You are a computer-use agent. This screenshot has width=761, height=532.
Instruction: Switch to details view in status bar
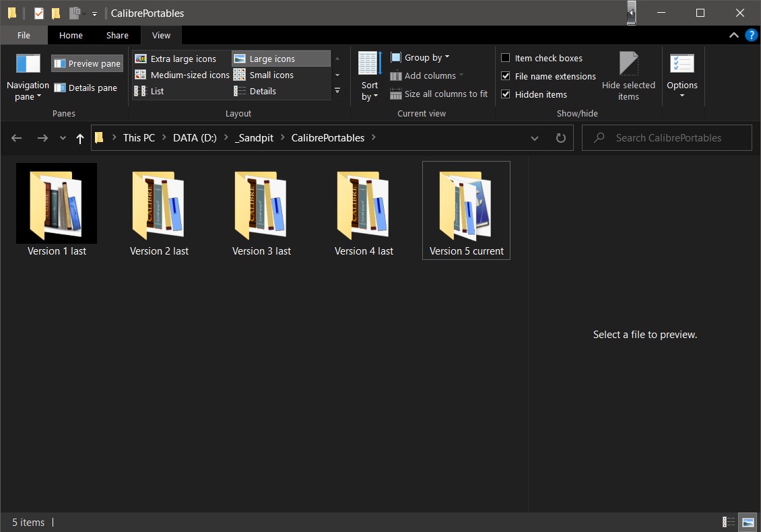click(729, 522)
